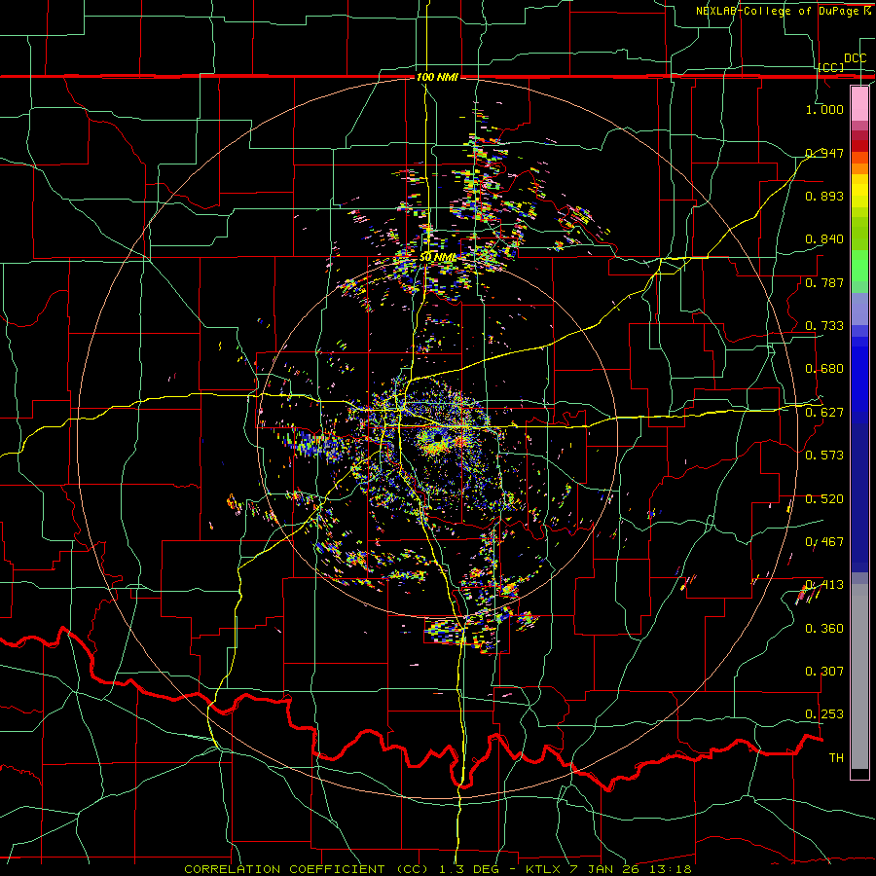Click the 0.893 color scale value
876x876 pixels.
[824, 196]
